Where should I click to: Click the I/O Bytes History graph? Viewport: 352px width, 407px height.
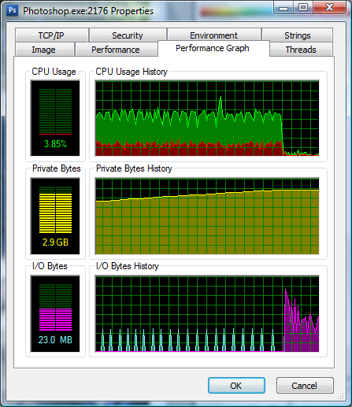click(x=207, y=314)
